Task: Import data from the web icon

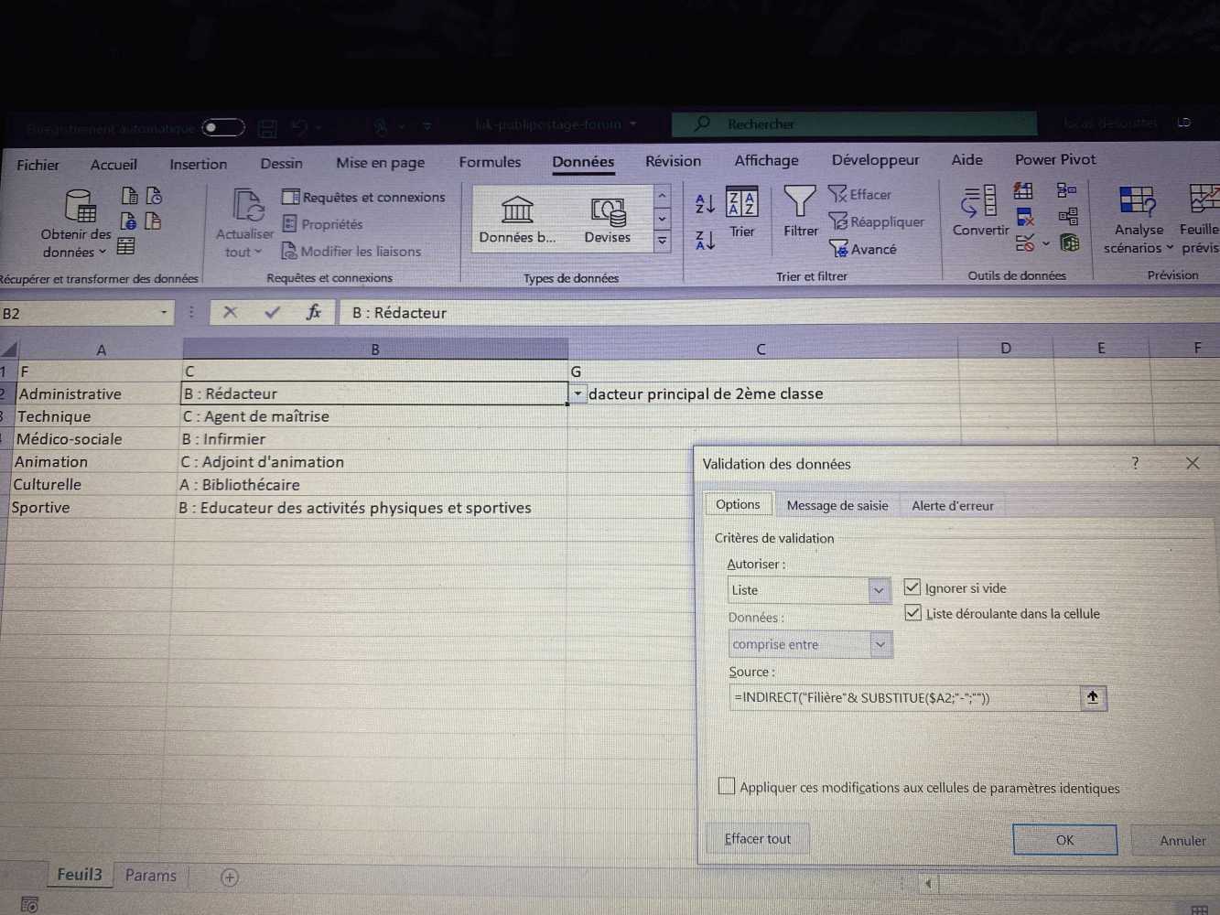Action: point(129,221)
